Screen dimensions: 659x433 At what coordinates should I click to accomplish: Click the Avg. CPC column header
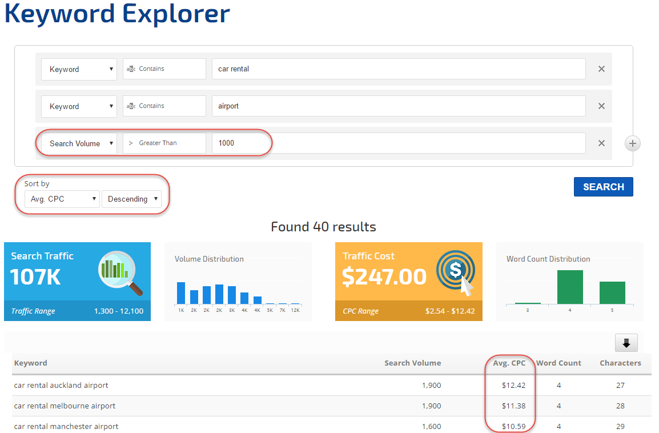tap(509, 363)
